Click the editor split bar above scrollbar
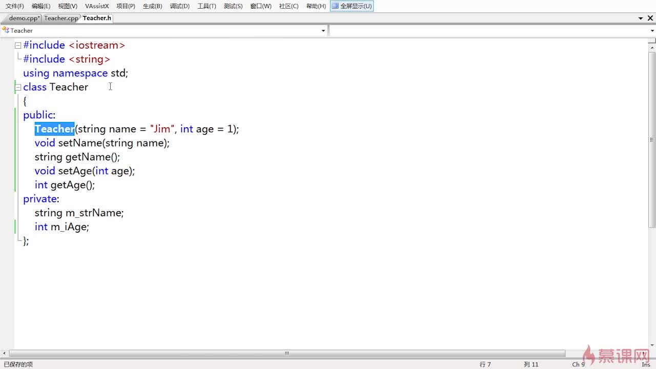The image size is (656, 369). click(652, 41)
